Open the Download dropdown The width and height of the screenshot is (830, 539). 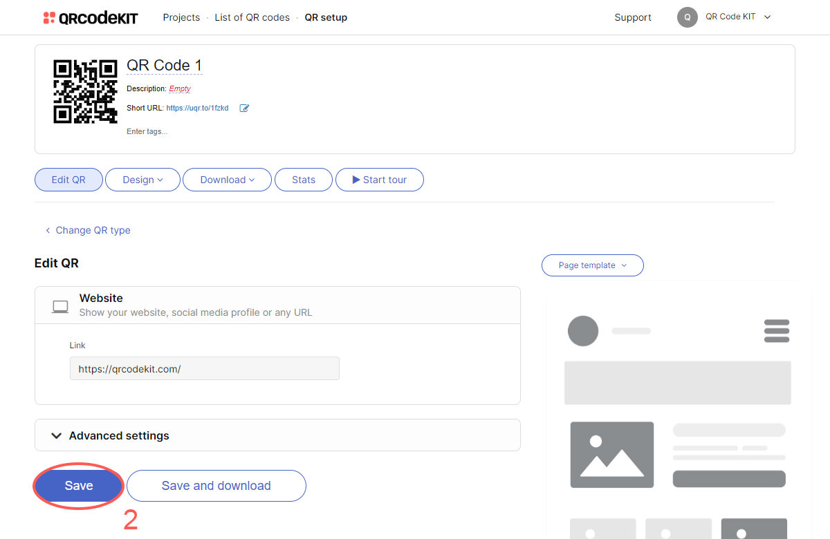point(227,180)
